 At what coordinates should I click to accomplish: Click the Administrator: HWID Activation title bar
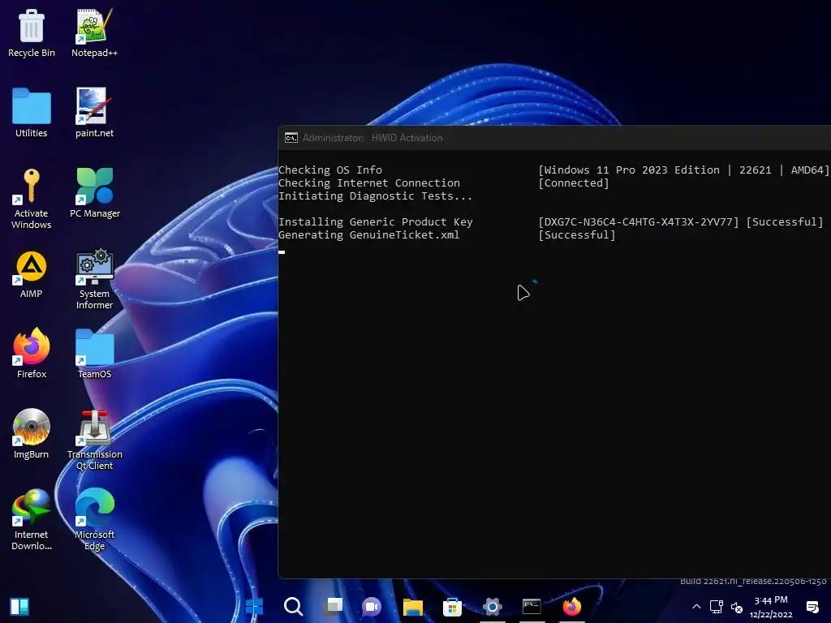(x=554, y=138)
